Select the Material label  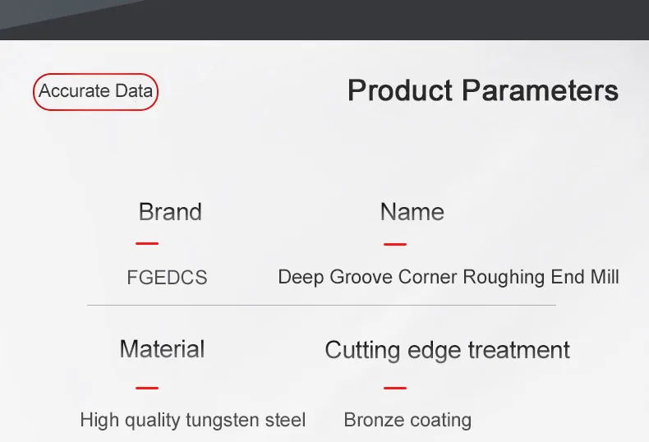click(162, 349)
